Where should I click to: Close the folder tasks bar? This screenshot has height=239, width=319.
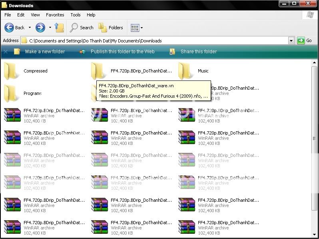[x=6, y=52]
